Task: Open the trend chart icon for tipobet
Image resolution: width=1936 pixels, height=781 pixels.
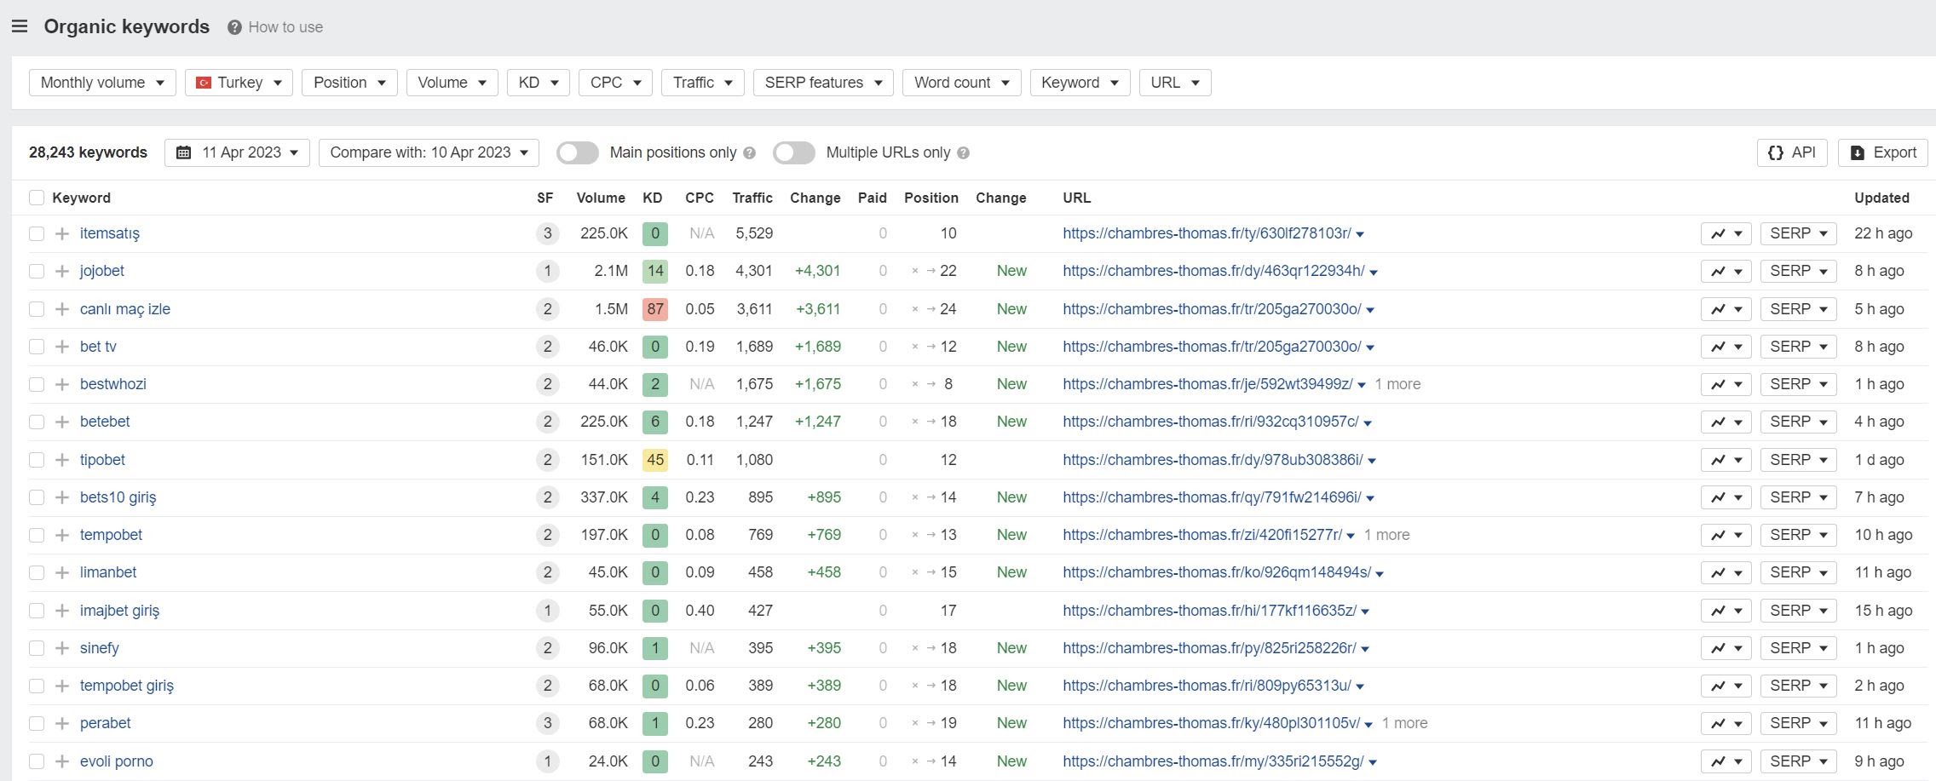Action: (1726, 460)
